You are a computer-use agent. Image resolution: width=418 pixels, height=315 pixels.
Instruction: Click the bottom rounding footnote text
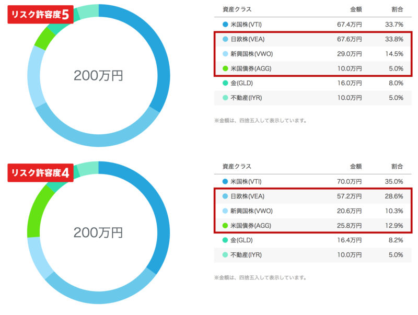coord(260,277)
